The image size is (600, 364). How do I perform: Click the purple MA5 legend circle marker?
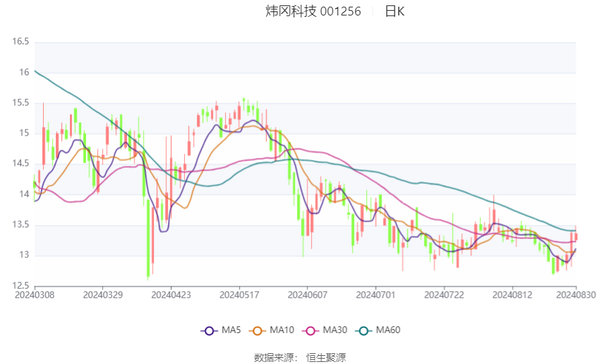tap(209, 330)
